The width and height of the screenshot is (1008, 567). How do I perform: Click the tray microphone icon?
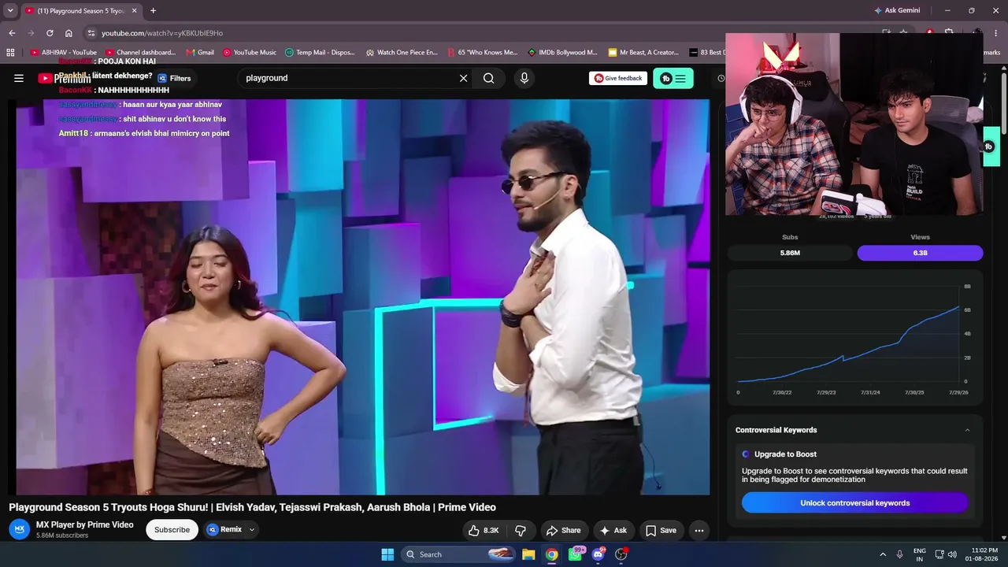point(900,554)
